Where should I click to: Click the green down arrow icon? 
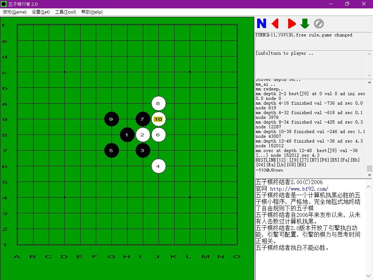pos(305,24)
